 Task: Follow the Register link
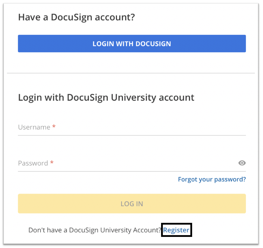[x=176, y=230]
